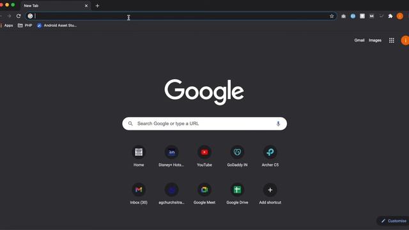Click the Add shortcut plus tile

(x=270, y=194)
